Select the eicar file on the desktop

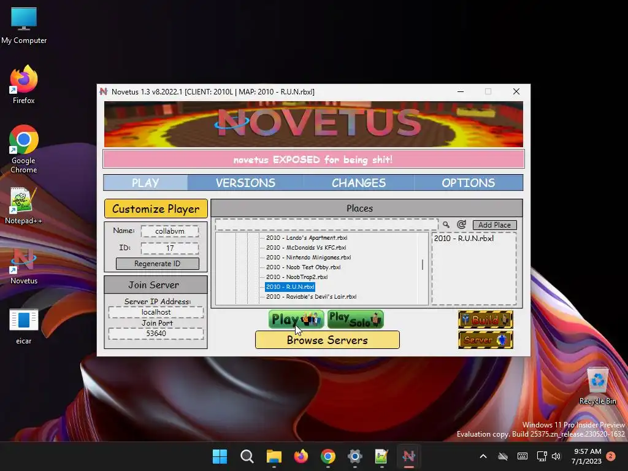tap(24, 326)
